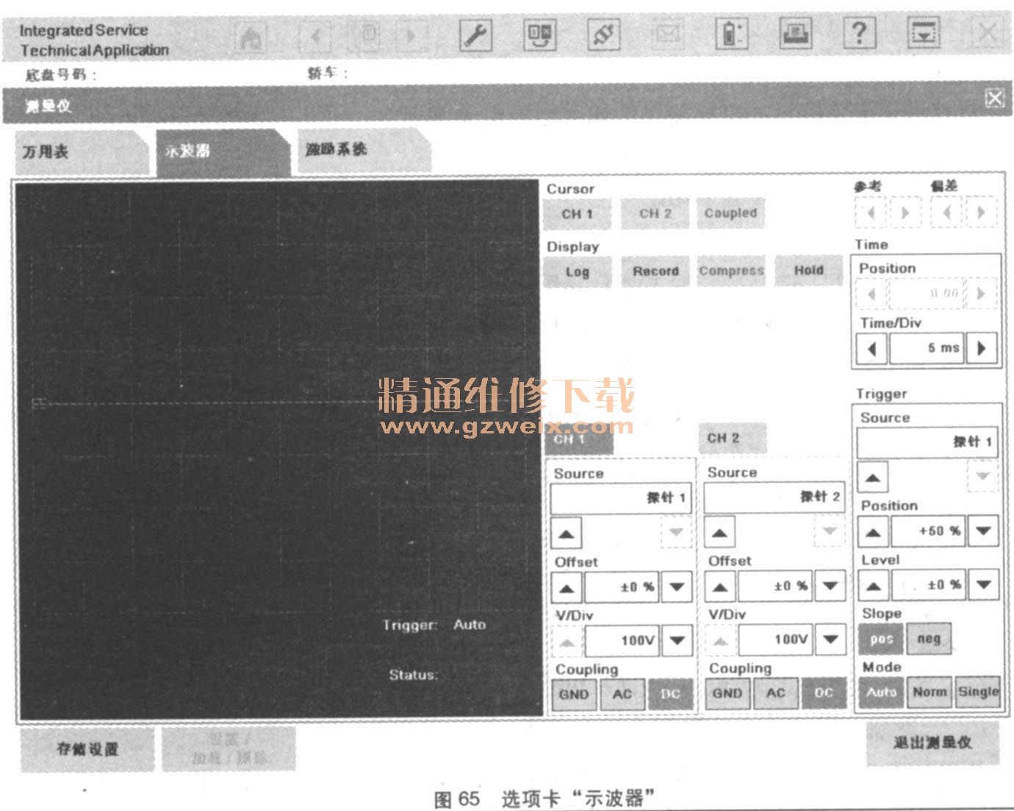
Task: Toggle the Hold display option
Action: 808,270
